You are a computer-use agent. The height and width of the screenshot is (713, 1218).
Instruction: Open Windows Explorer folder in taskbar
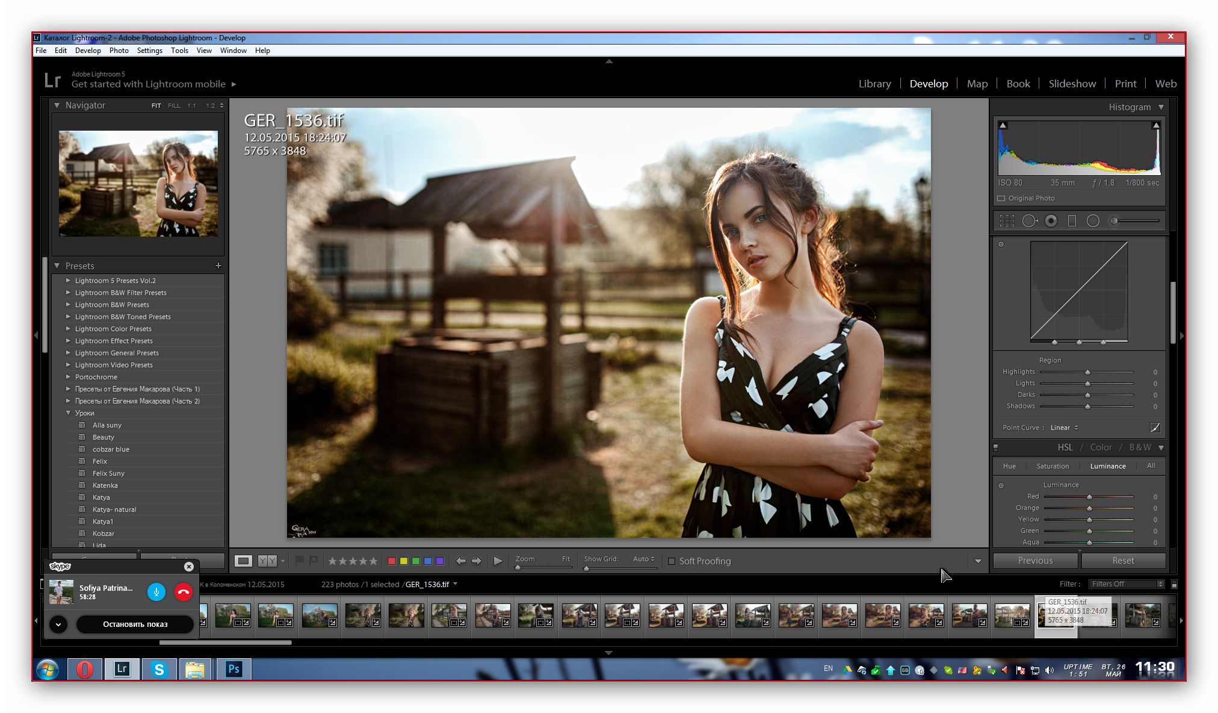click(x=195, y=669)
